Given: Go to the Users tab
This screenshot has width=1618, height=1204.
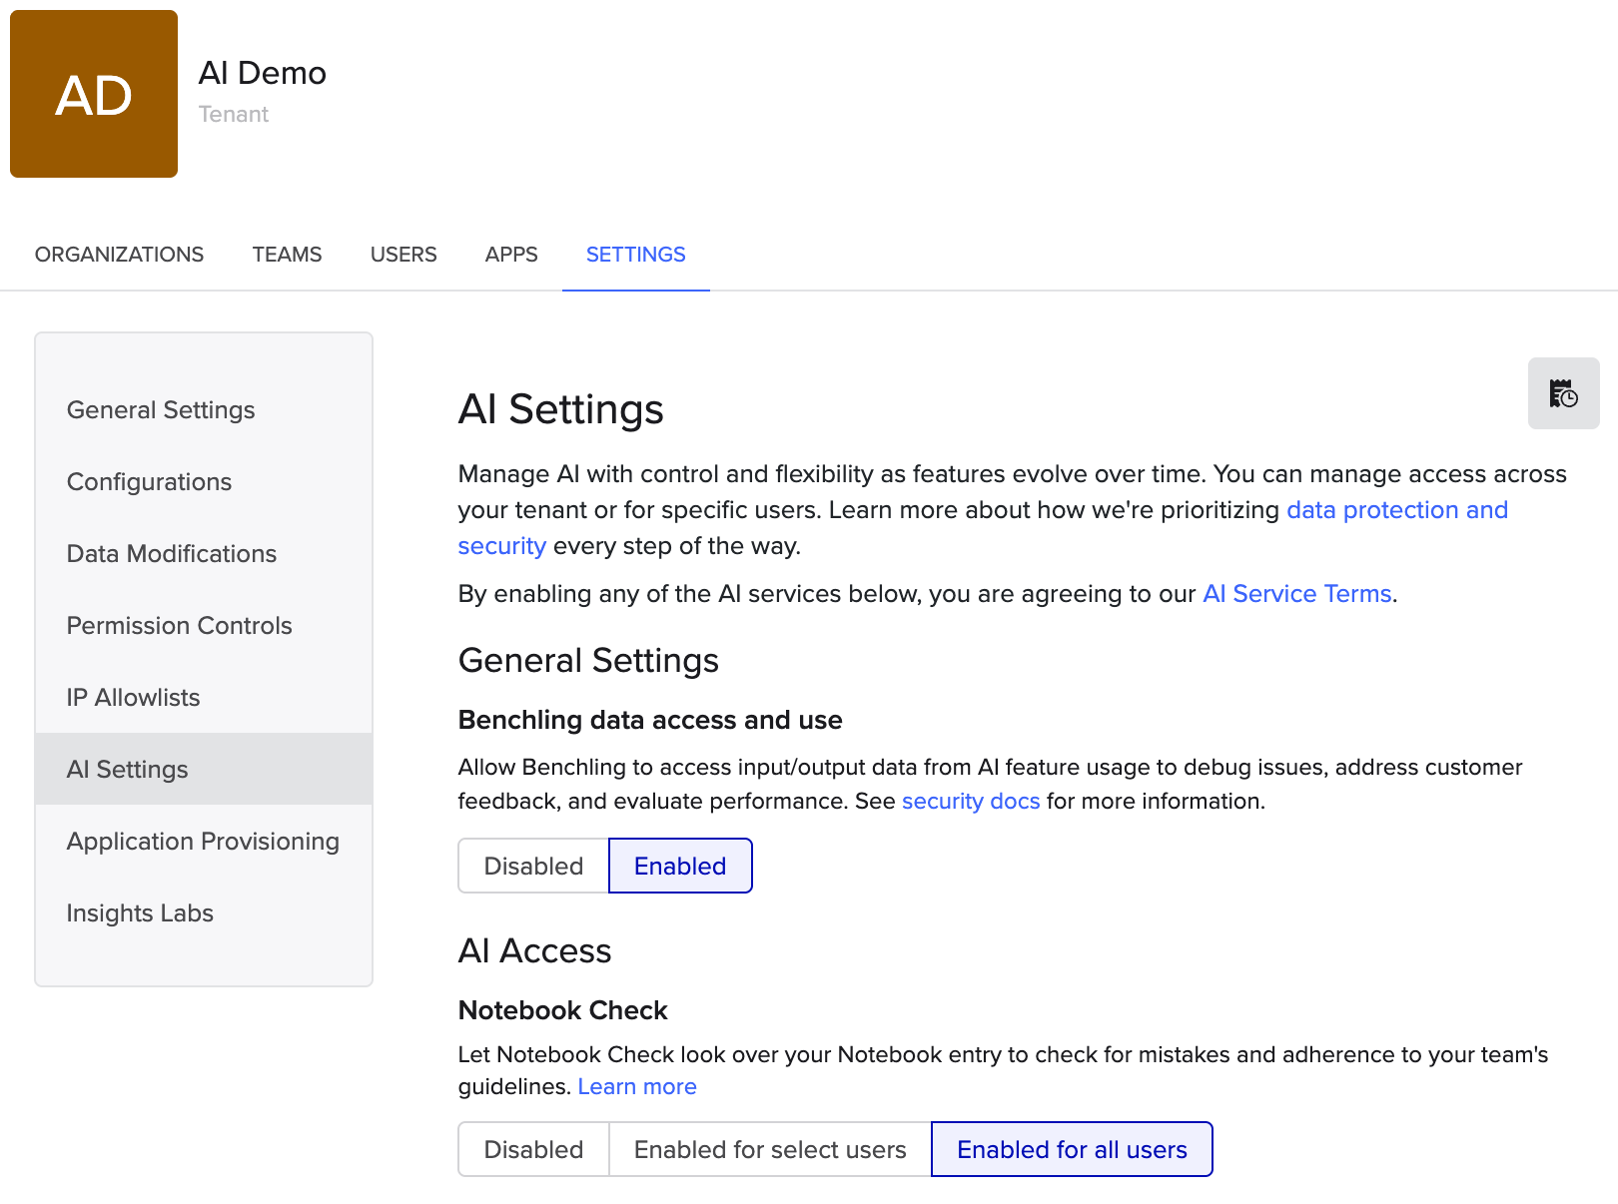Looking at the screenshot, I should [x=404, y=255].
